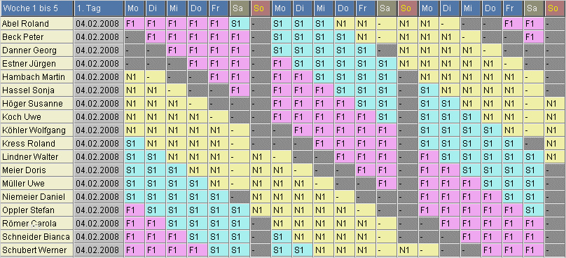Screen dimensions: 566x258
Task: Click Schneider Bianca's start date cell
Action: (99, 237)
